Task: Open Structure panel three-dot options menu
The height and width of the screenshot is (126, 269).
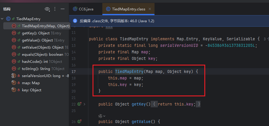Action: click(x=55, y=9)
